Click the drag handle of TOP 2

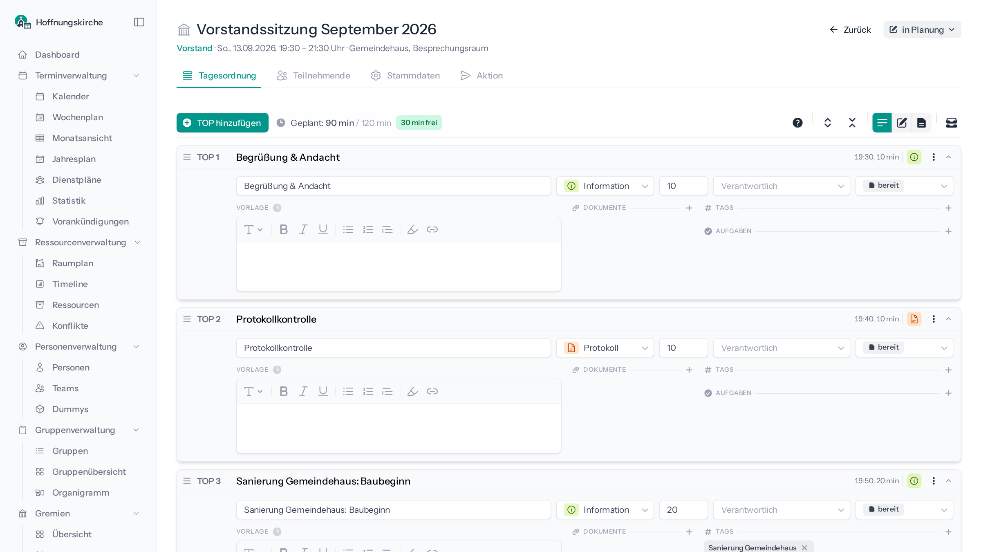pos(187,319)
